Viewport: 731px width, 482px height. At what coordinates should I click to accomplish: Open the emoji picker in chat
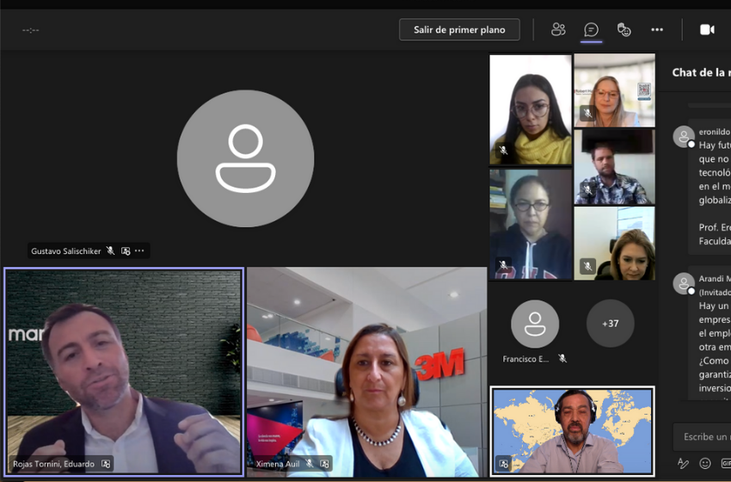(705, 463)
